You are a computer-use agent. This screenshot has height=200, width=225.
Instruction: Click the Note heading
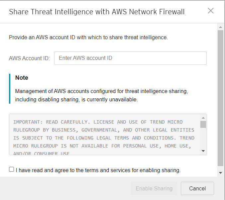(x=22, y=78)
